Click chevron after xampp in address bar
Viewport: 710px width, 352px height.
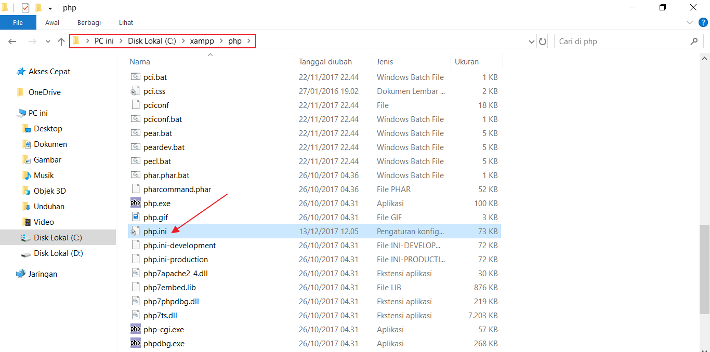point(220,41)
